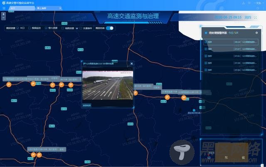Open the hamburger menu icon at top left

coord(4,8)
